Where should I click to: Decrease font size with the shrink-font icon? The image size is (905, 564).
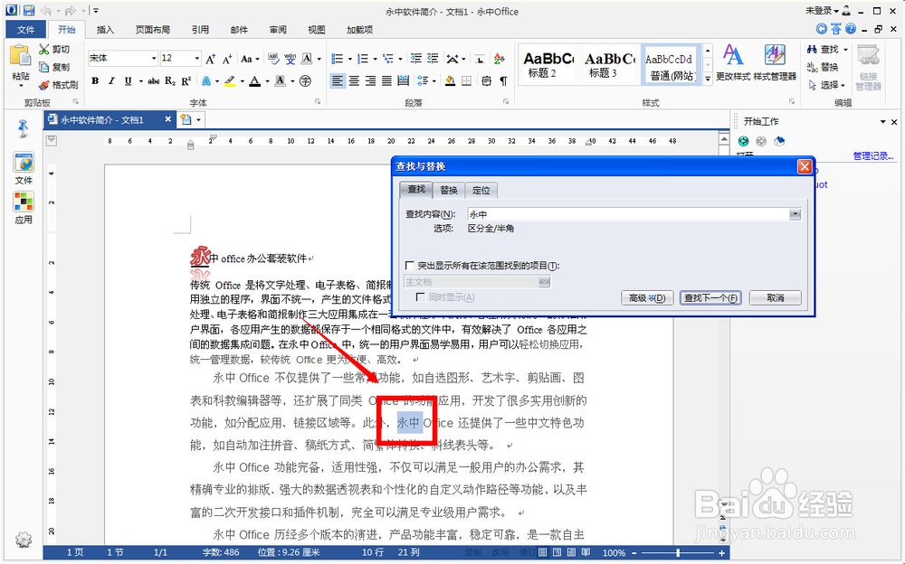coord(227,58)
